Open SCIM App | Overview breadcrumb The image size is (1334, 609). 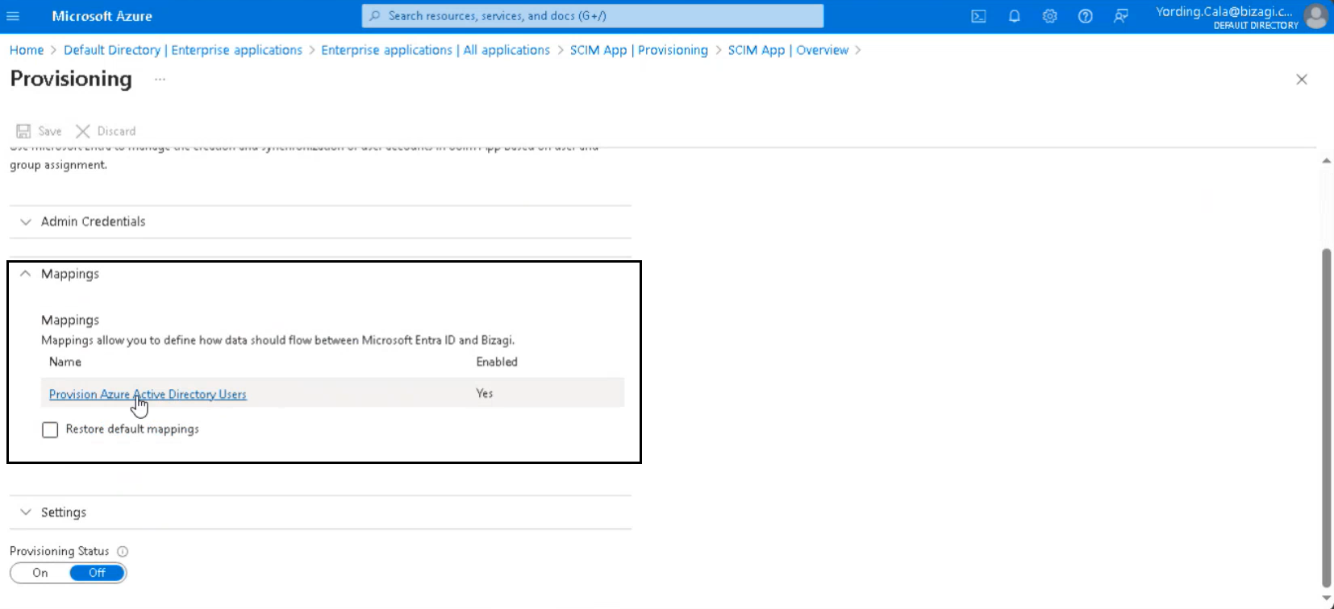click(788, 50)
